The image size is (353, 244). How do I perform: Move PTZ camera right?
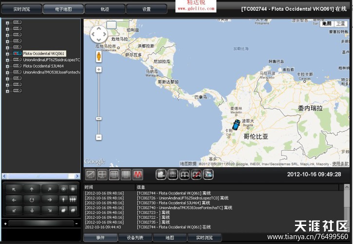click(x=50, y=200)
